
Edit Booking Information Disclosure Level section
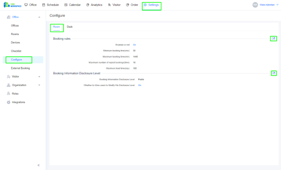pos(274,73)
